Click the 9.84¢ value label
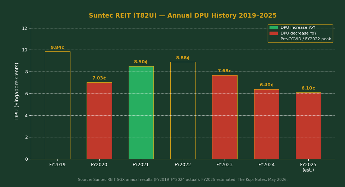The image size is (345, 187). tap(57, 47)
